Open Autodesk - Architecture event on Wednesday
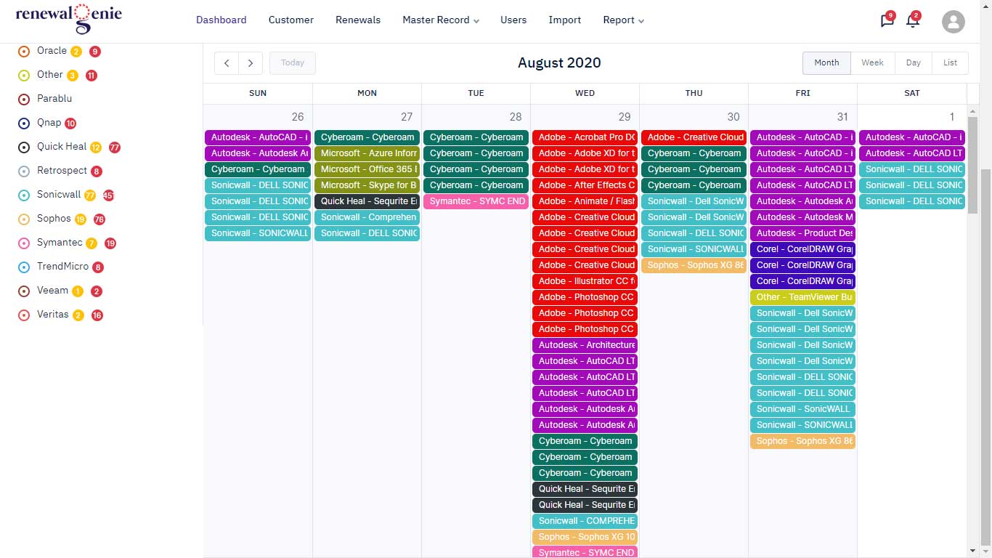This screenshot has height=558, width=992. [x=585, y=345]
